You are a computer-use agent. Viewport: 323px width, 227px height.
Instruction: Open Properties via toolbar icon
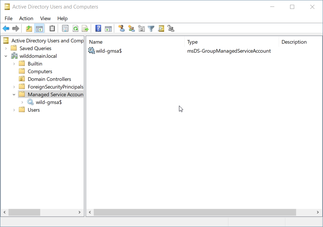pos(65,29)
